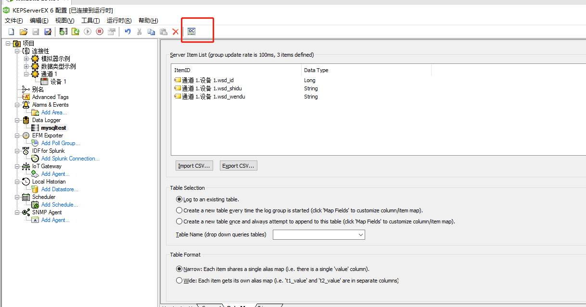The width and height of the screenshot is (586, 307).
Task: Copy the selected item
Action: click(x=152, y=31)
